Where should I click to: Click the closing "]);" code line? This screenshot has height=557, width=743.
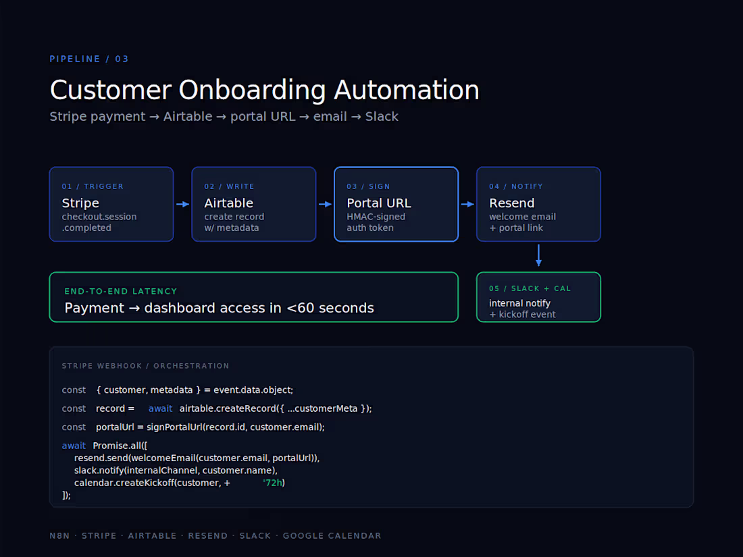(x=66, y=495)
